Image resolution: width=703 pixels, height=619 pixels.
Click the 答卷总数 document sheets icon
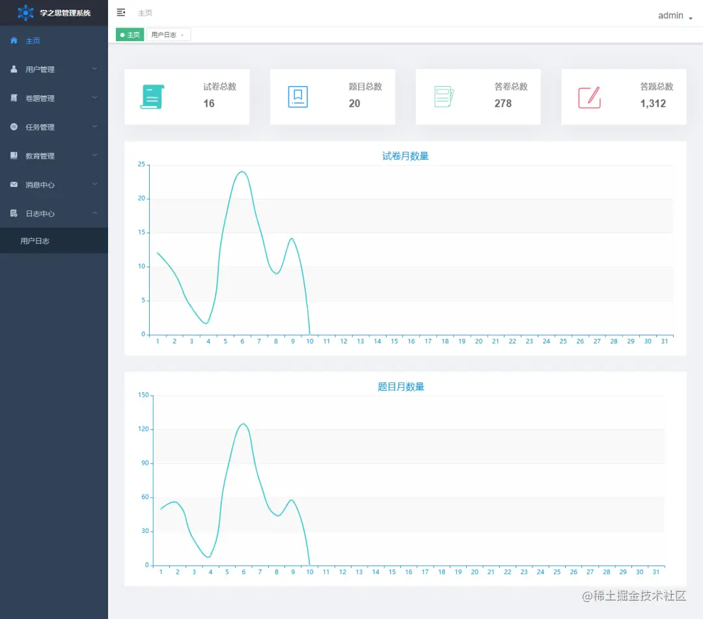pos(444,96)
